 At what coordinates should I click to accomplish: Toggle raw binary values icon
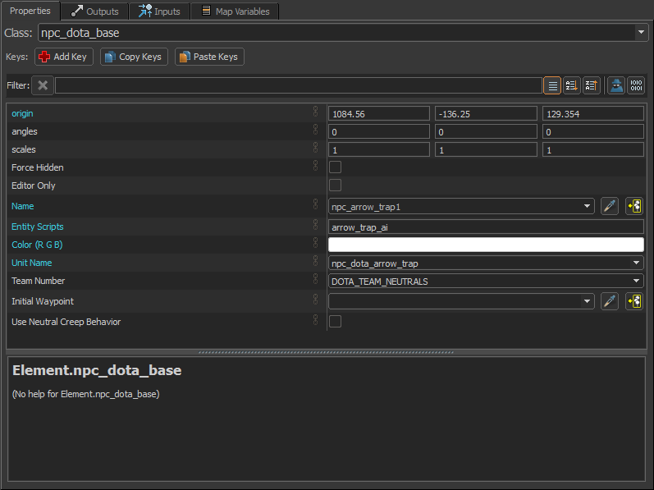[636, 85]
